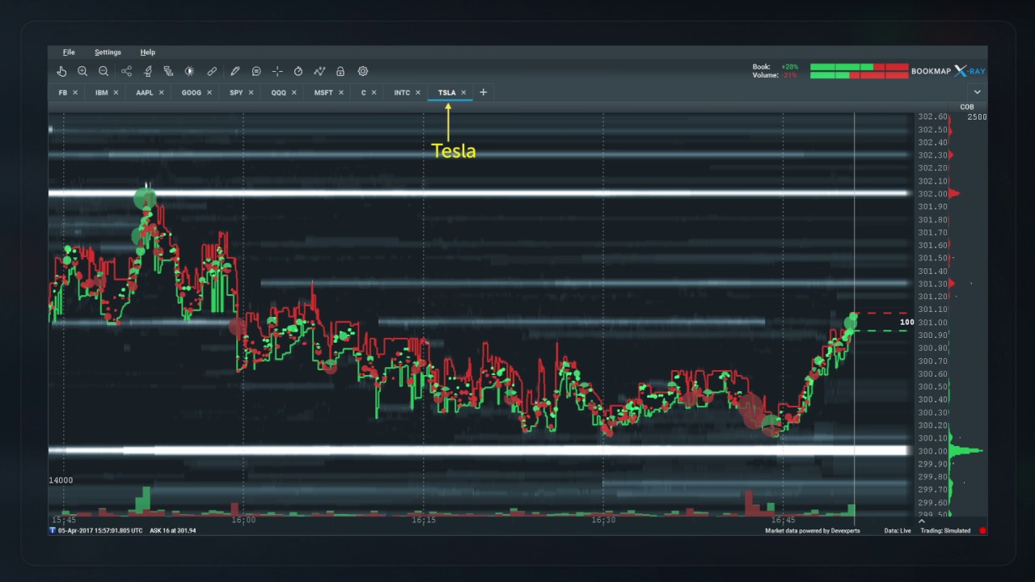Image resolution: width=1035 pixels, height=582 pixels.
Task: Click the BOOKMAP X-RAY logo
Action: [x=948, y=71]
